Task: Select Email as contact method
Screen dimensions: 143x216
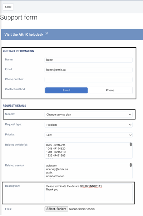Action: (66, 91)
